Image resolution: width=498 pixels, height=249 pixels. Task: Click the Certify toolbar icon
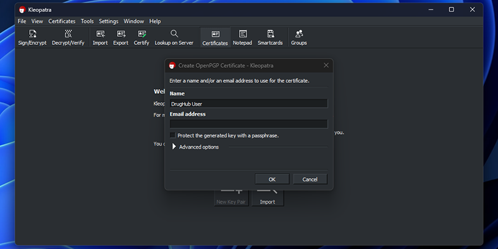tap(141, 37)
